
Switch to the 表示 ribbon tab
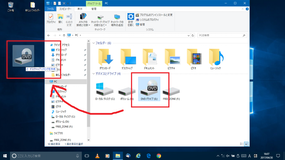[x=80, y=9]
